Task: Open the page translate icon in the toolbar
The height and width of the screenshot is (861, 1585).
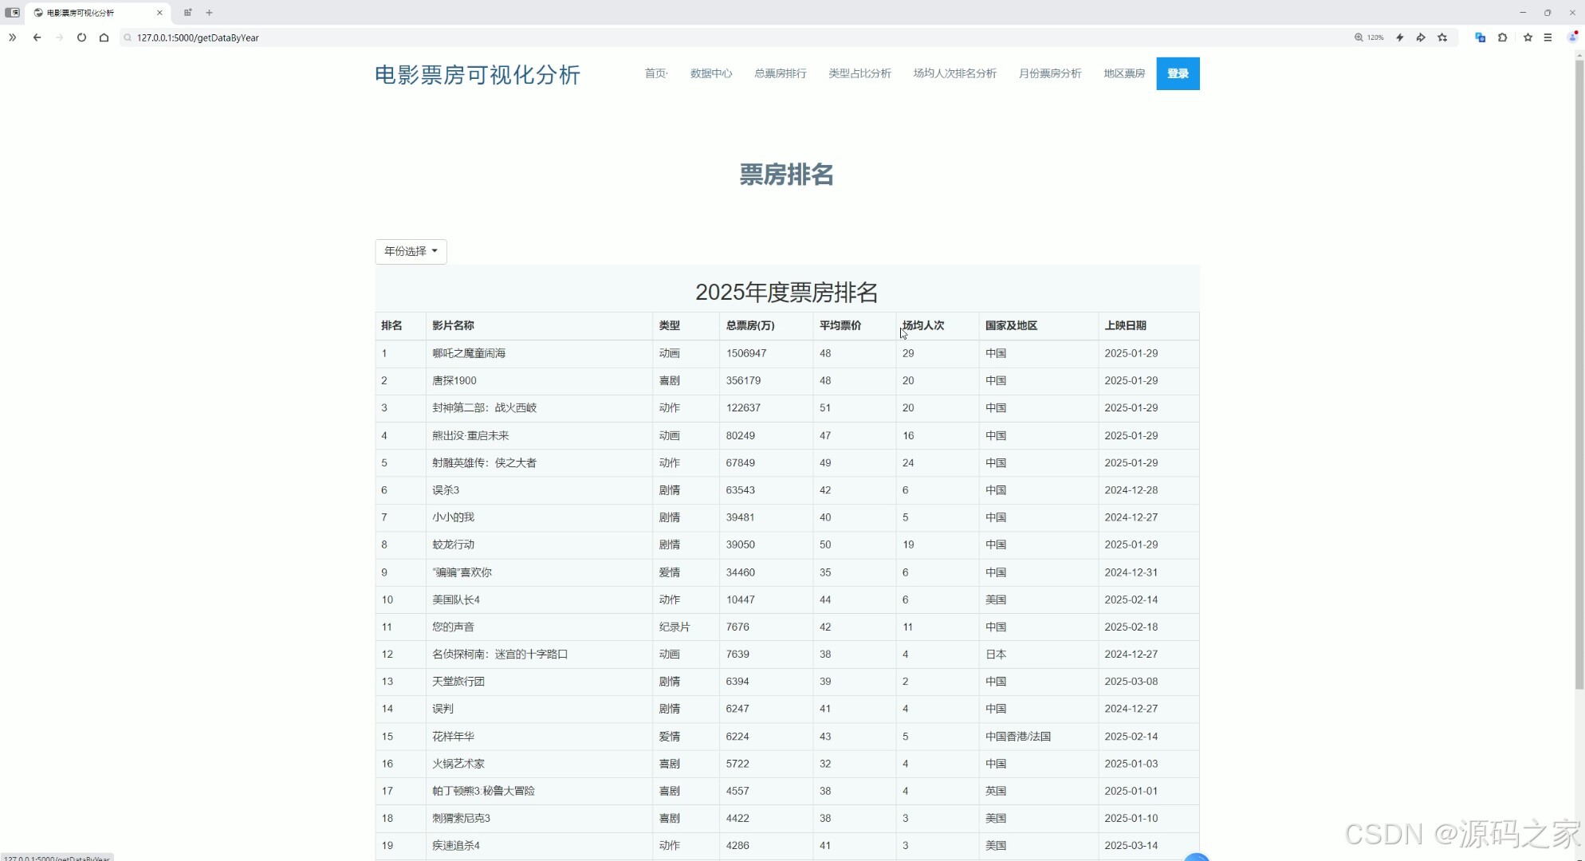Action: tap(1480, 37)
